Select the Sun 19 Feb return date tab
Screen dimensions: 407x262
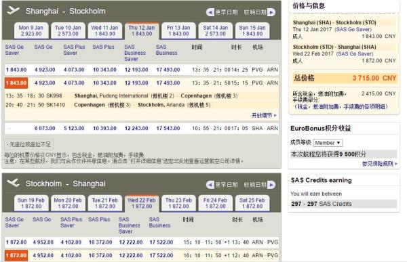(31, 203)
